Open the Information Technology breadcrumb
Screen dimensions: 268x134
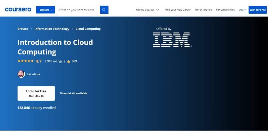click(x=52, y=29)
